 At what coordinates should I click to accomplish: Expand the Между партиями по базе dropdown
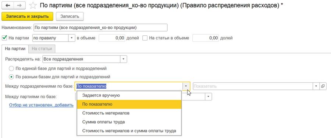(209, 96)
